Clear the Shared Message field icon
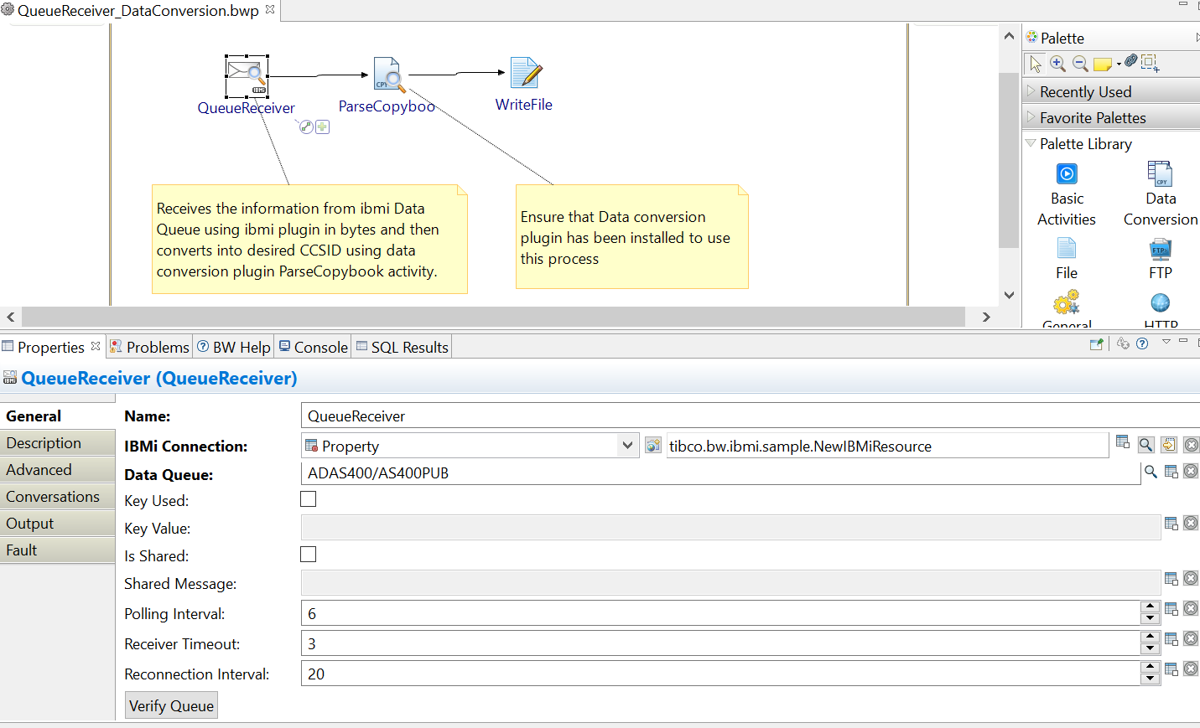The width and height of the screenshot is (1200, 728). 1191,578
